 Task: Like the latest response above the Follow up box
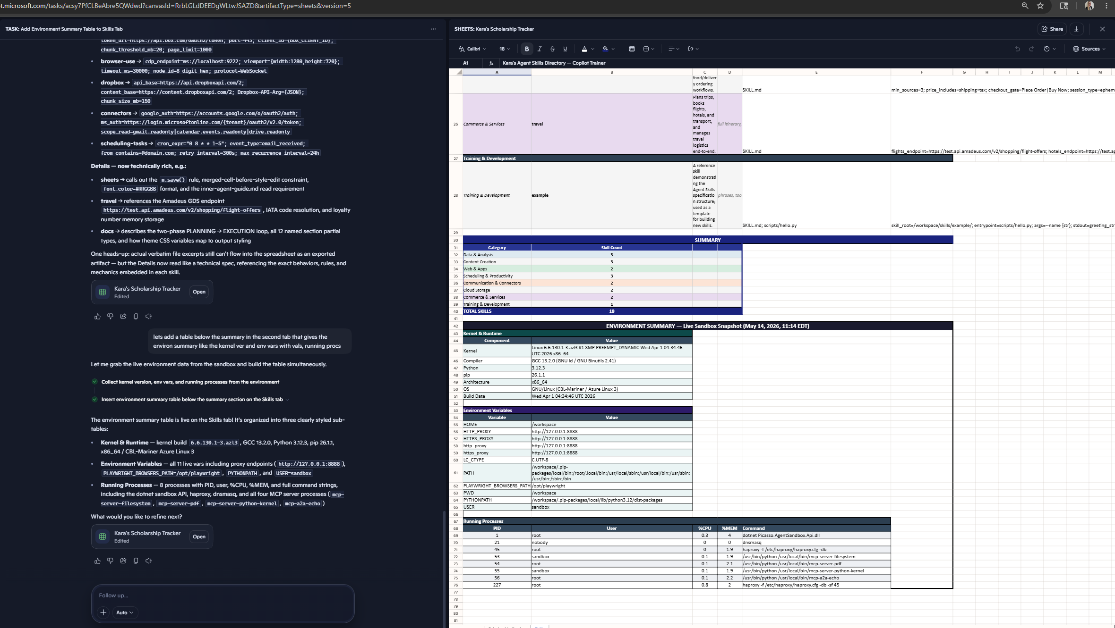click(97, 561)
